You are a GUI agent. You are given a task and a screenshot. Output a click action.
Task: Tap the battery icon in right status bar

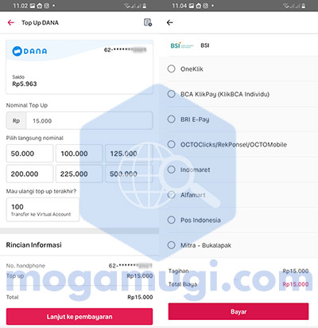(304, 6)
